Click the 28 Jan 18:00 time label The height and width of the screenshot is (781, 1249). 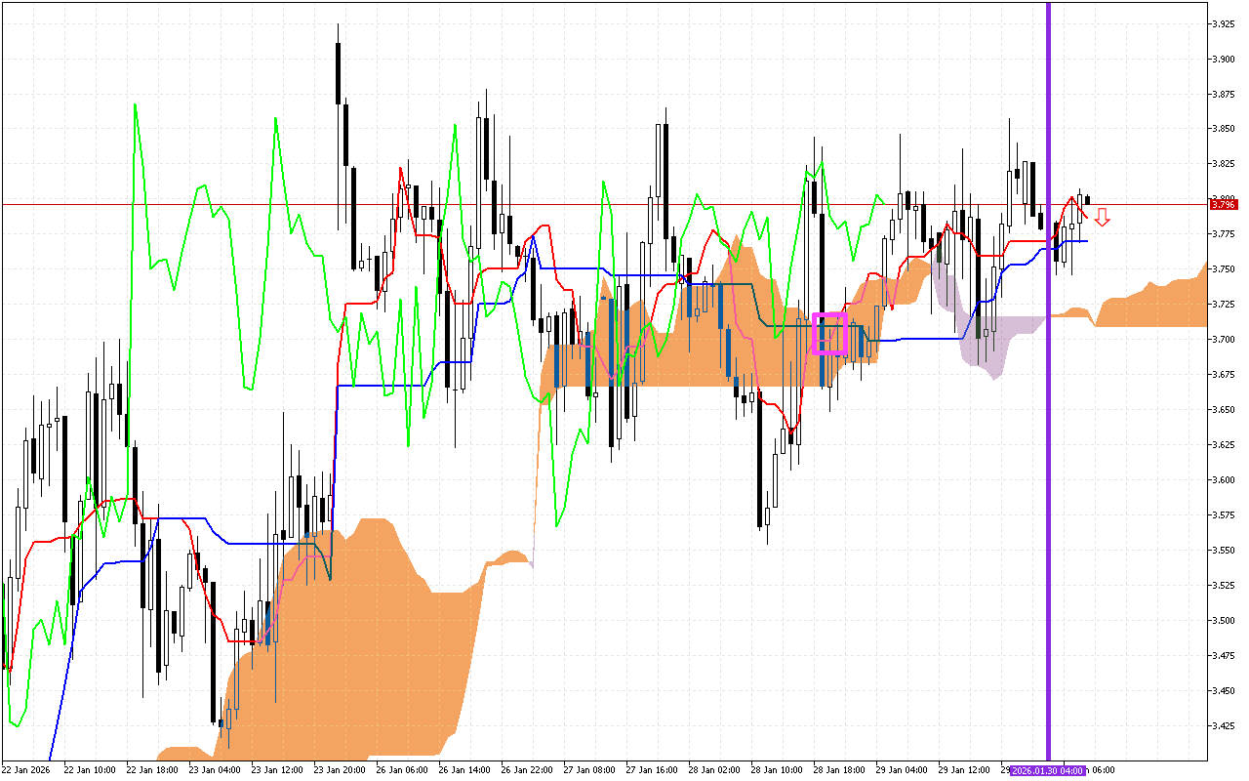click(x=840, y=770)
